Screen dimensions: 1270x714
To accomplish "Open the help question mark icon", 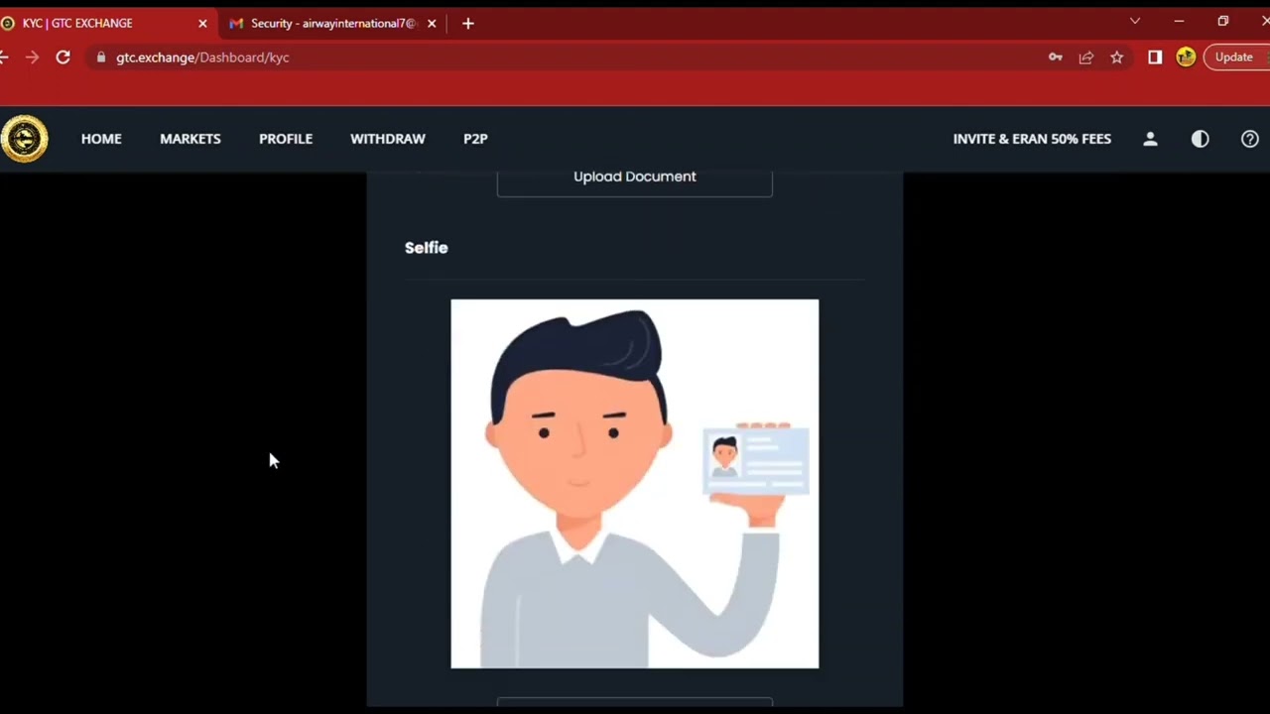I will point(1249,139).
